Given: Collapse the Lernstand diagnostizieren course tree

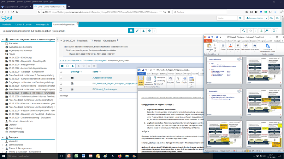Looking at the screenshot, I should click(x=3, y=40).
